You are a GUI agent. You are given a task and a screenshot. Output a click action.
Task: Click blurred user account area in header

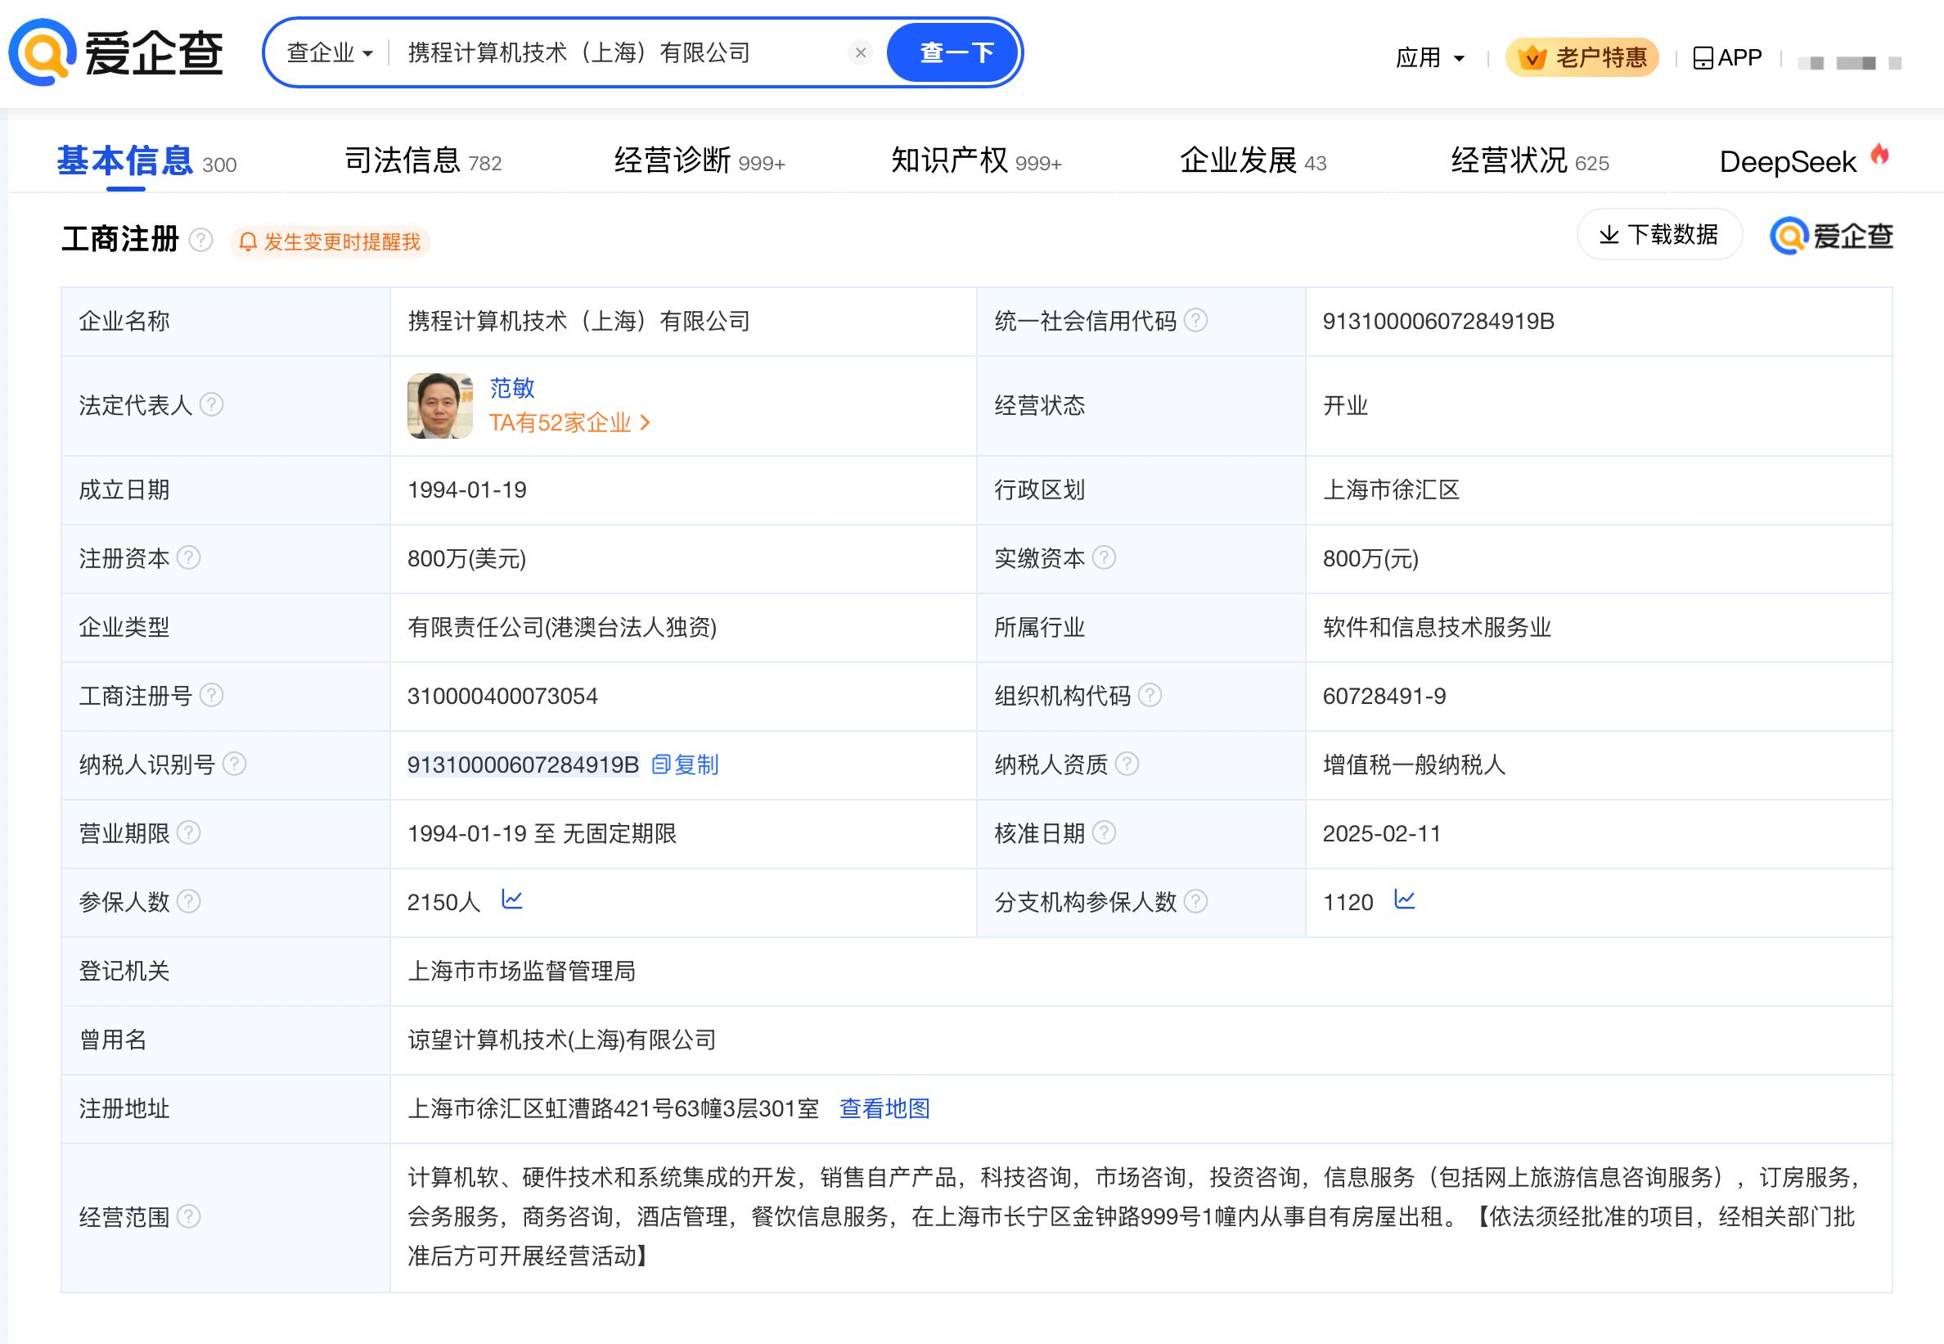pos(1850,62)
